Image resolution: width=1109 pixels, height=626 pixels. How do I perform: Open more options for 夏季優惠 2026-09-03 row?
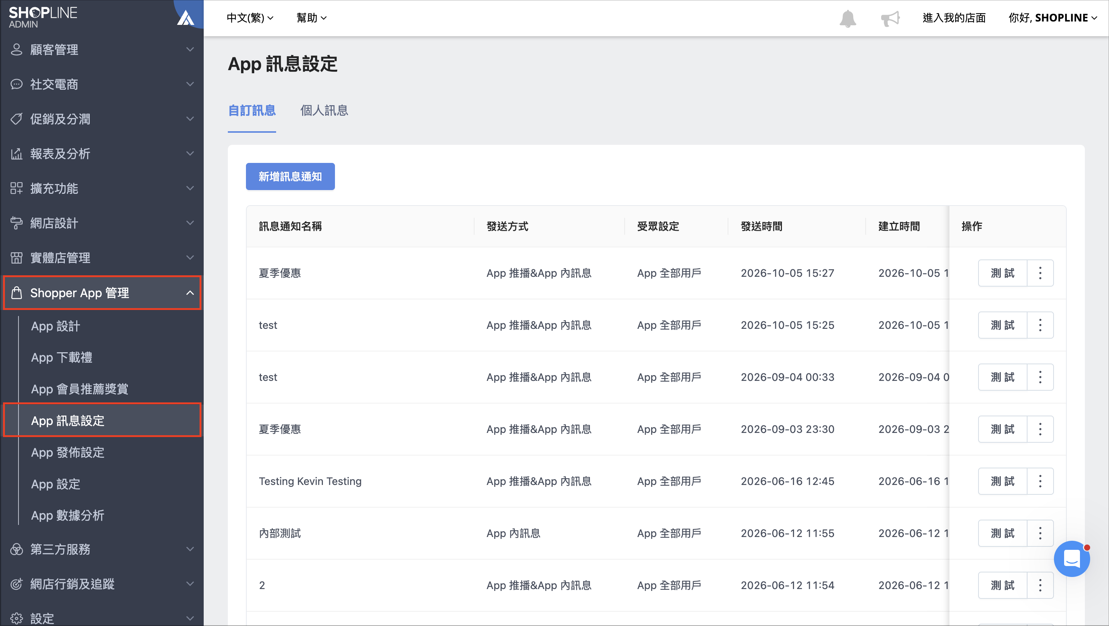point(1040,429)
